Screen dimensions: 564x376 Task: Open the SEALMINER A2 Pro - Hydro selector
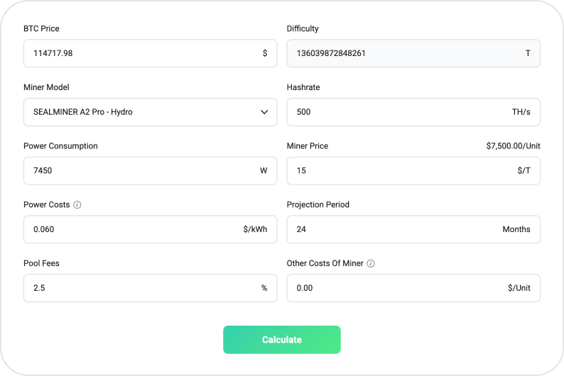142,112
